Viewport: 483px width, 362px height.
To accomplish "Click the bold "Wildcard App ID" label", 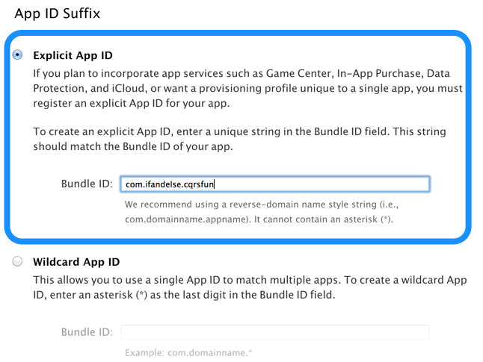I will 76,262.
